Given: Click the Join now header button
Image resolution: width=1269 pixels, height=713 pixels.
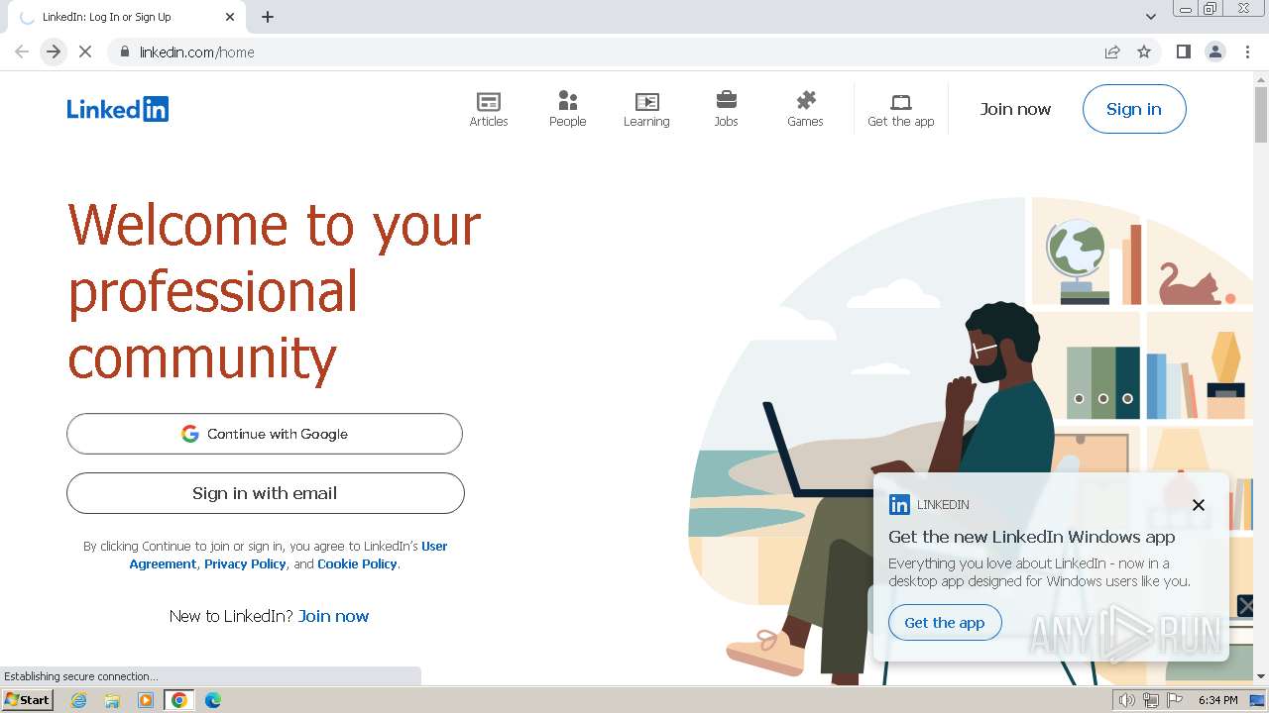Looking at the screenshot, I should pos(1015,109).
